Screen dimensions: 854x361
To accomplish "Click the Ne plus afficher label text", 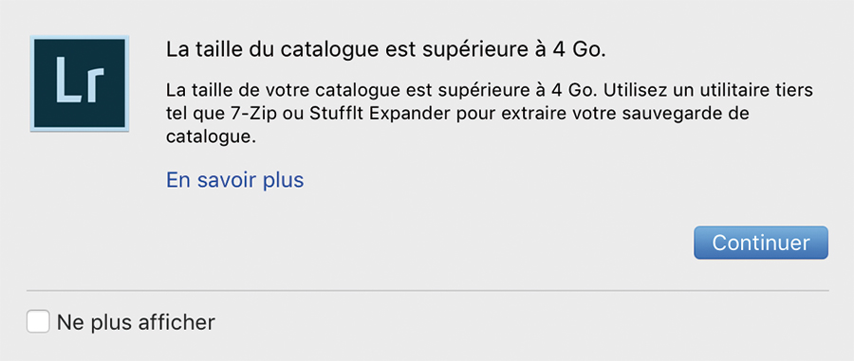I will point(136,322).
